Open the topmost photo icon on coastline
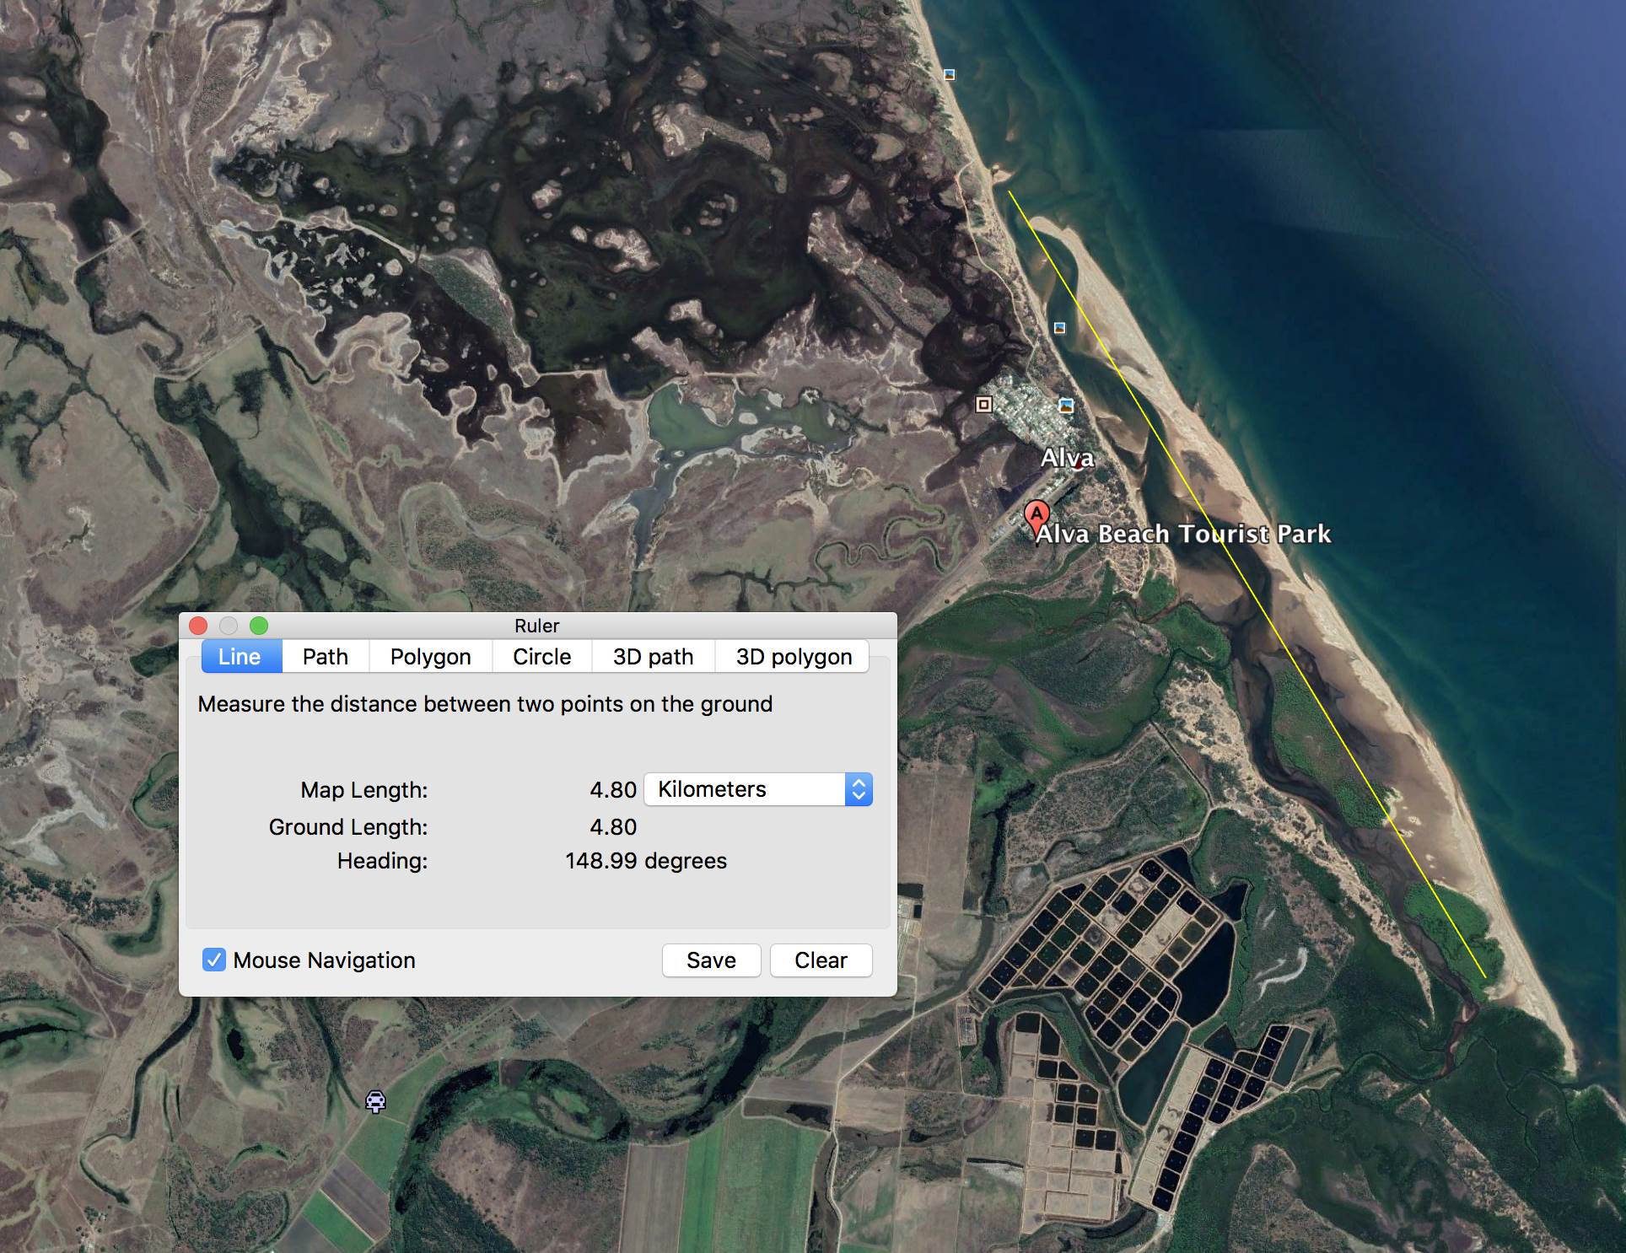 [949, 74]
